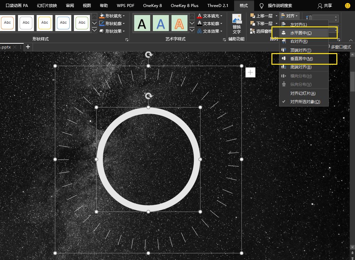355x260 pixels.
Task: Collapse the ribbon with the chevron
Action: click(x=351, y=40)
